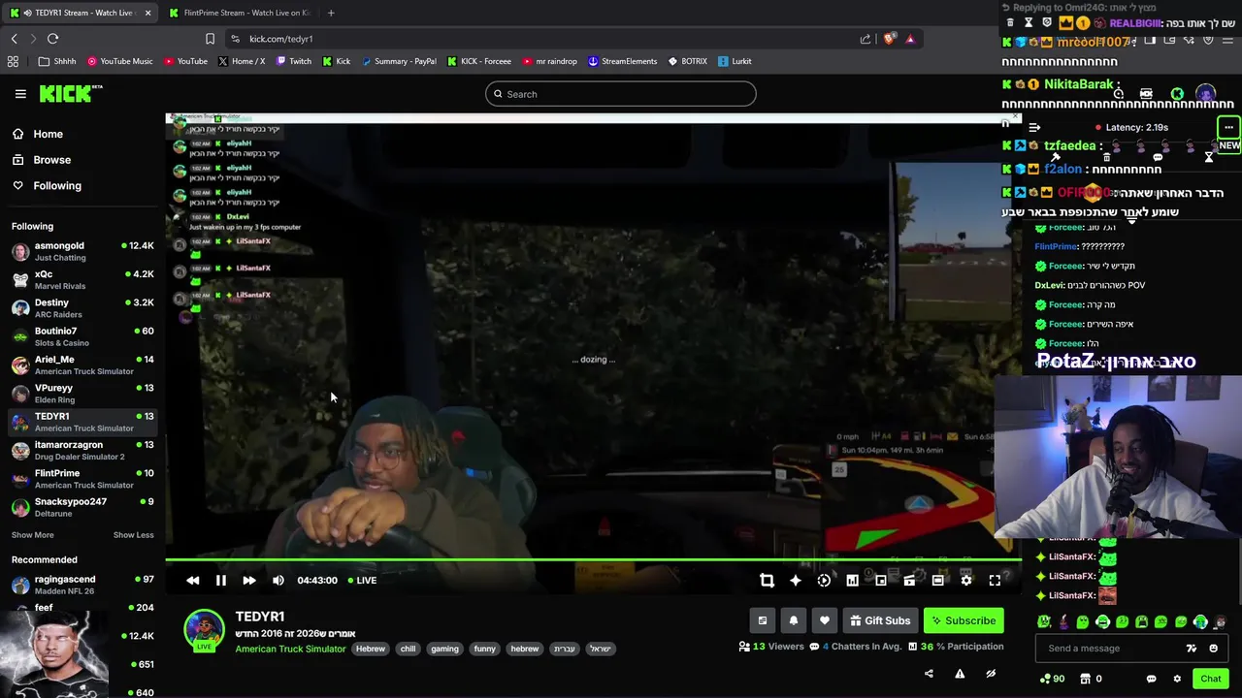Jump to LIVE in player
1242x698 pixels.
click(x=362, y=580)
